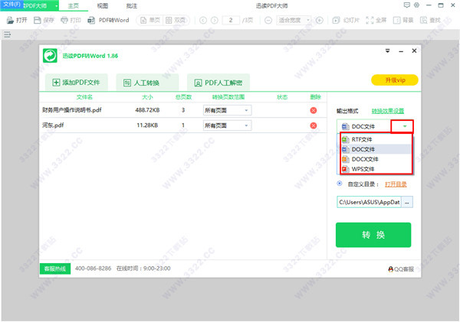Zoom out with the minus icon

268,20
